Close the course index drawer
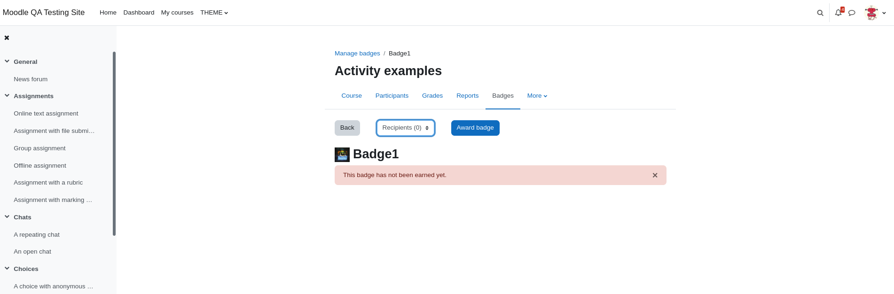Image resolution: width=894 pixels, height=294 pixels. tap(7, 38)
